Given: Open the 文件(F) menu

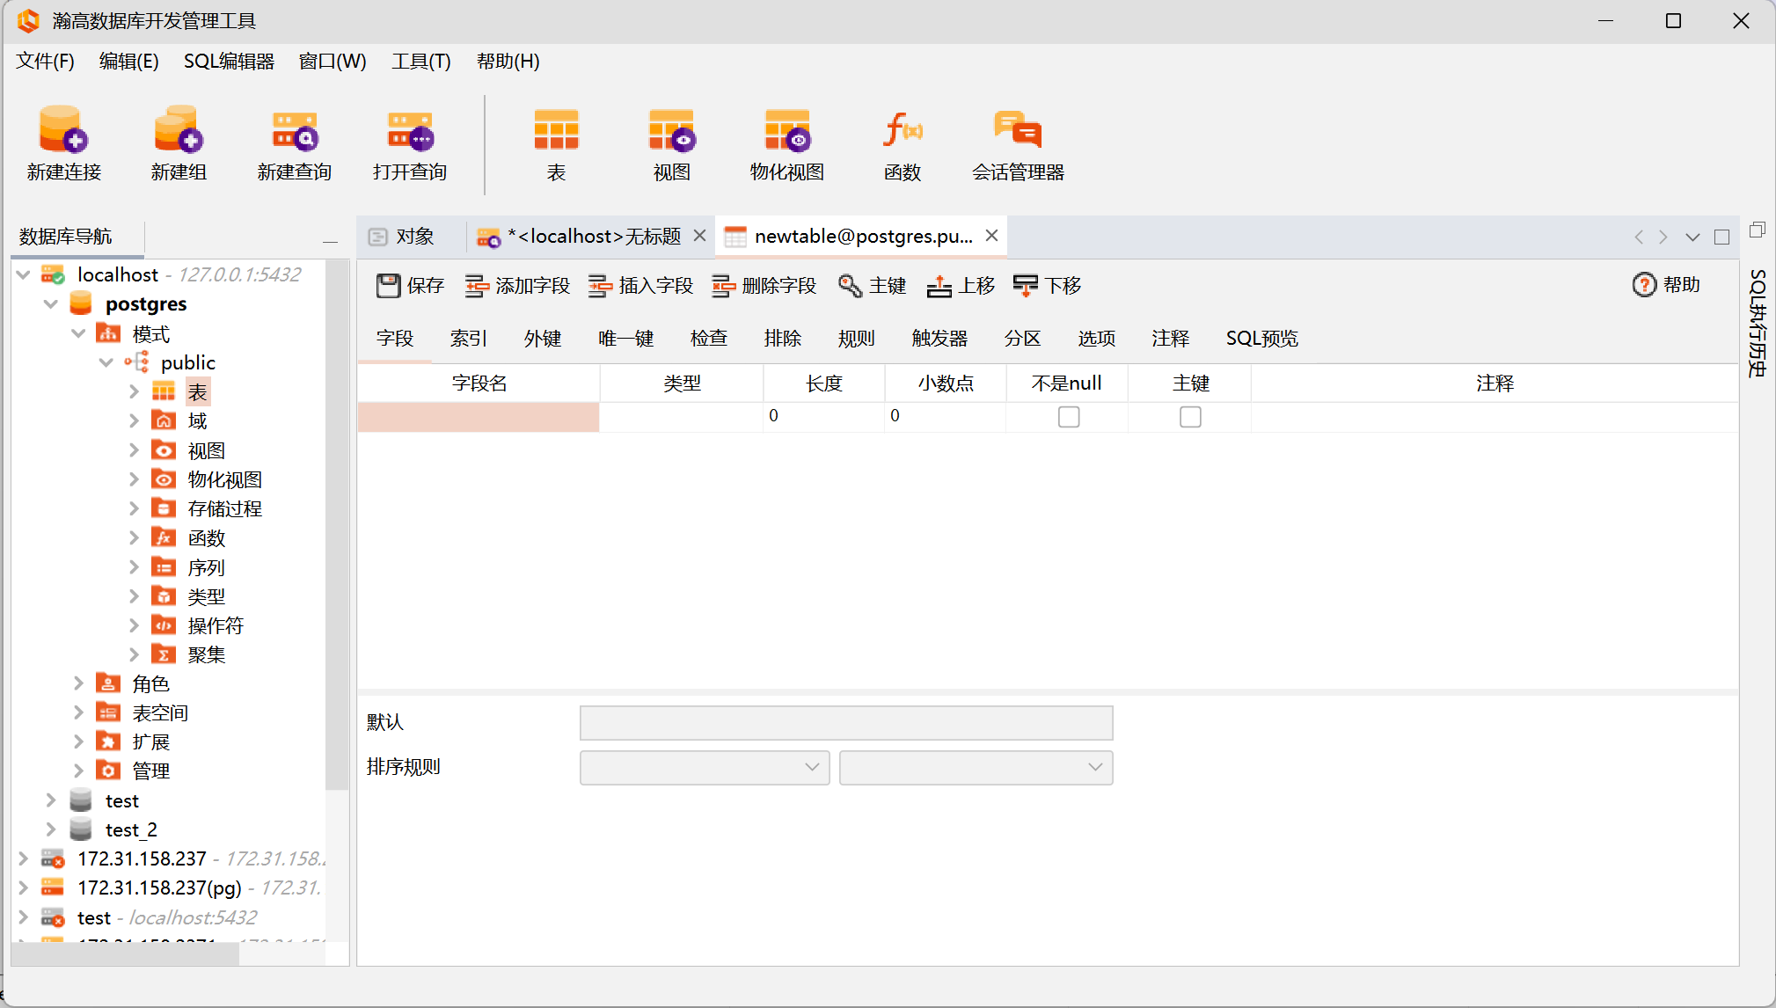Looking at the screenshot, I should (45, 62).
